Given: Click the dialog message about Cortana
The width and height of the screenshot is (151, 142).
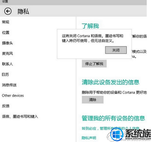Looking at the screenshot, I should coord(92,38).
